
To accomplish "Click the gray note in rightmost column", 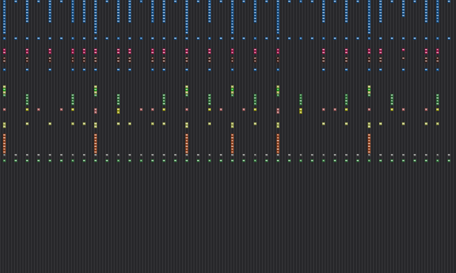I will pyautogui.click(x=449, y=155).
